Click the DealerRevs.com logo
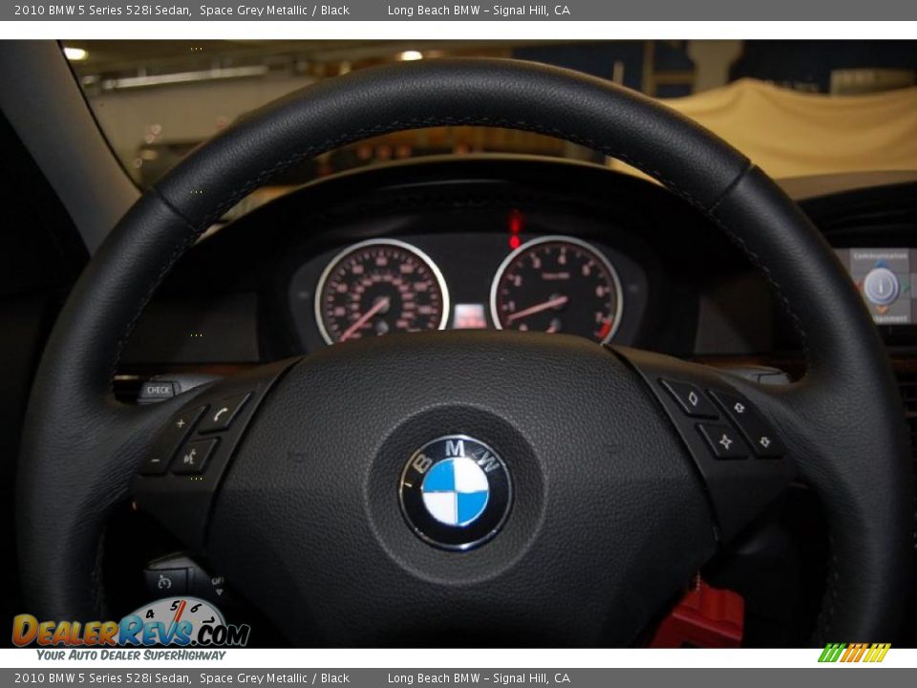The height and width of the screenshot is (688, 917). click(131, 624)
